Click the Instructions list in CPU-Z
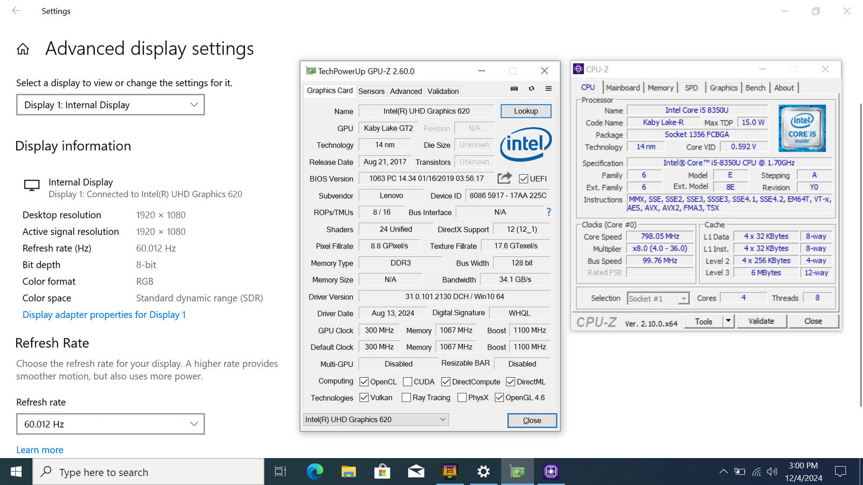The height and width of the screenshot is (485, 863). coord(730,204)
